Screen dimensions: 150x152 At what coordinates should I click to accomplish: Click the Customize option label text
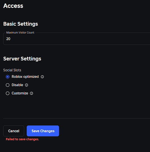click(x=20, y=93)
